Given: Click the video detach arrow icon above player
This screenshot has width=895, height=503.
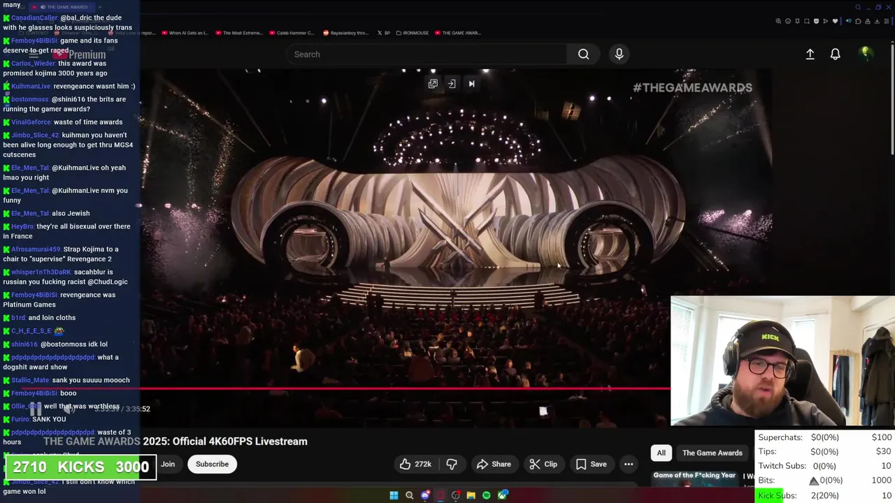Looking at the screenshot, I should [452, 84].
